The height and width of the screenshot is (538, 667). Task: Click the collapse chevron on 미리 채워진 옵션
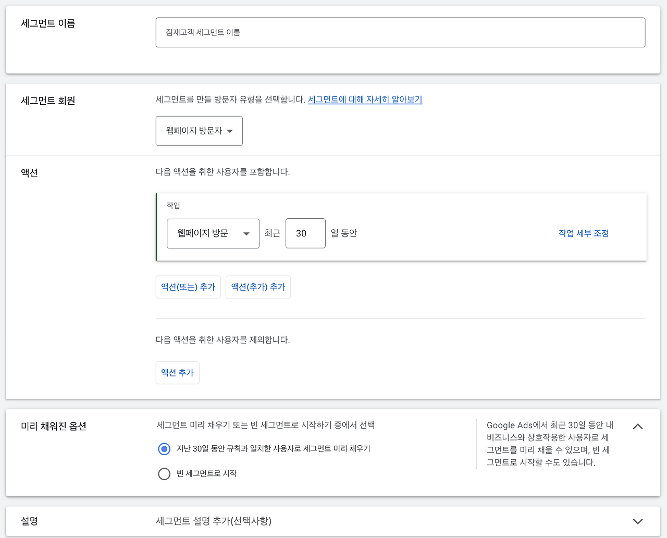click(x=638, y=426)
